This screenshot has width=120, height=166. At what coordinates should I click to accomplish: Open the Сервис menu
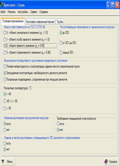coord(34,12)
